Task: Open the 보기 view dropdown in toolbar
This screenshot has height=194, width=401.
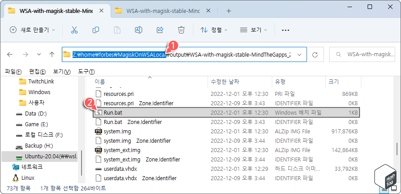Action: [x=254, y=30]
